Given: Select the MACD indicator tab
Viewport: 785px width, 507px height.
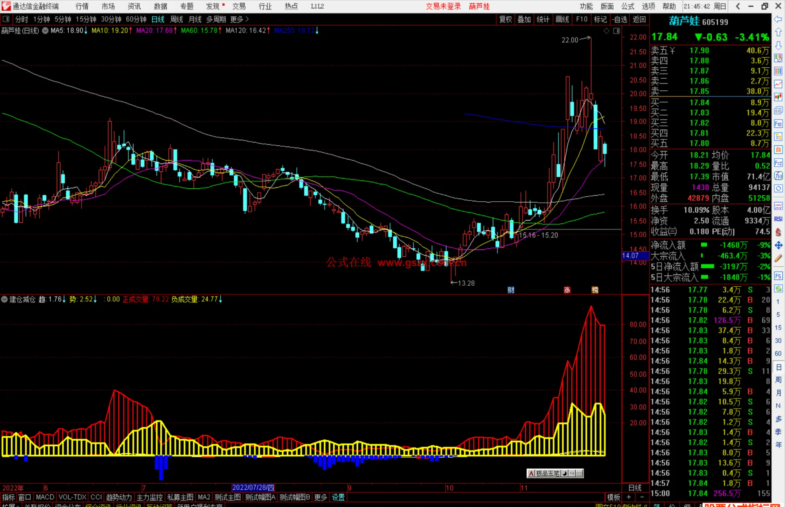Looking at the screenshot, I should click(x=45, y=497).
